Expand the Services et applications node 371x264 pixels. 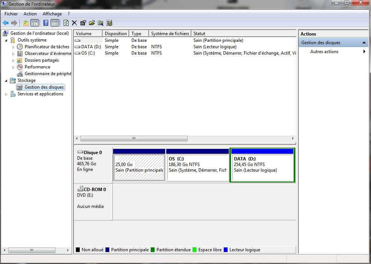pos(6,94)
